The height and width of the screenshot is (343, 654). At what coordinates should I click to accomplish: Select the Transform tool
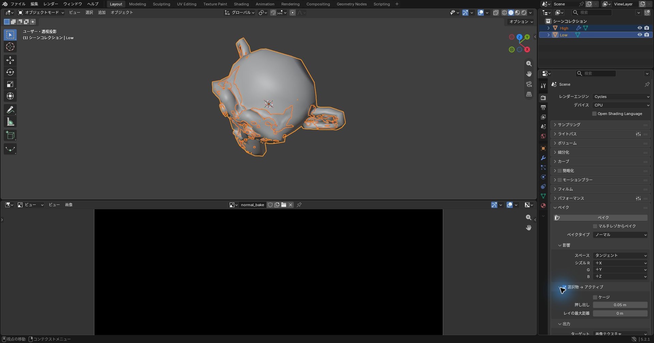pyautogui.click(x=10, y=96)
